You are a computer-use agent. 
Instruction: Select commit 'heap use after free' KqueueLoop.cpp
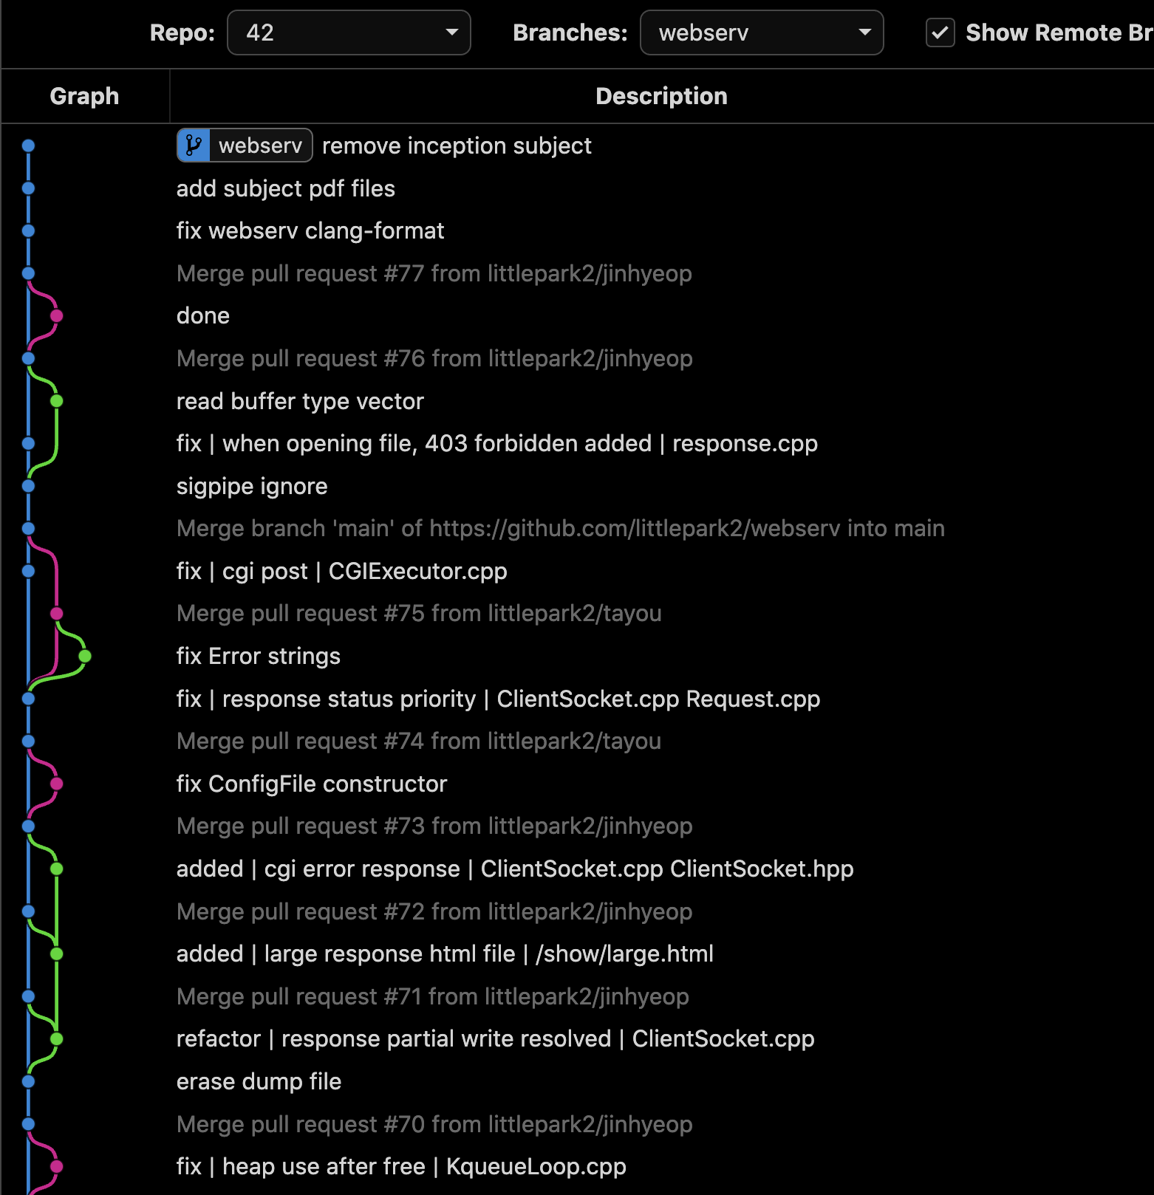click(x=401, y=1166)
